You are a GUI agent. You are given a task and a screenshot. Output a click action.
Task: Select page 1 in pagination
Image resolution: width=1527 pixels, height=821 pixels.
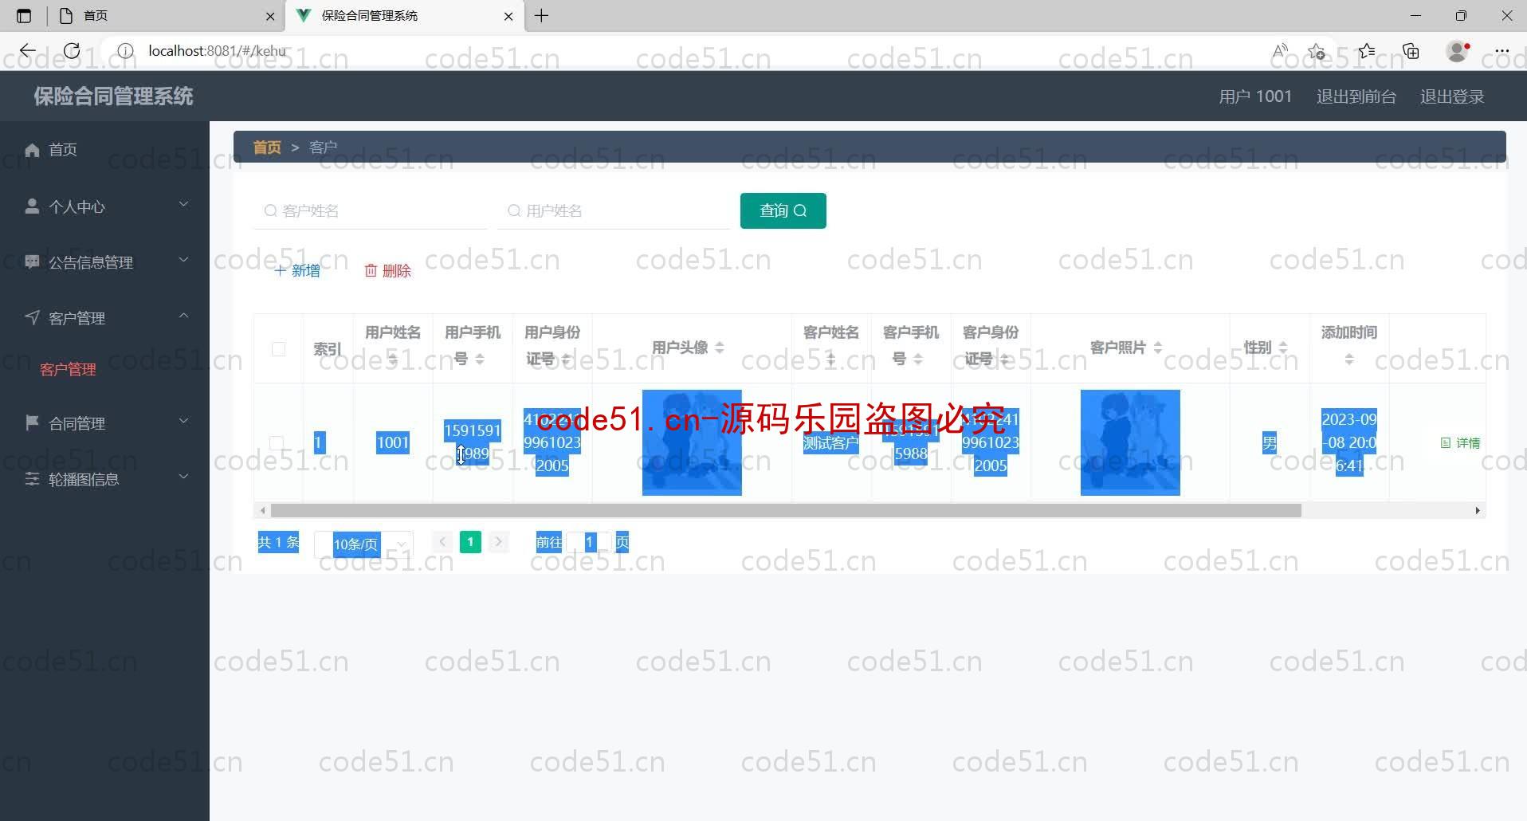[470, 542]
